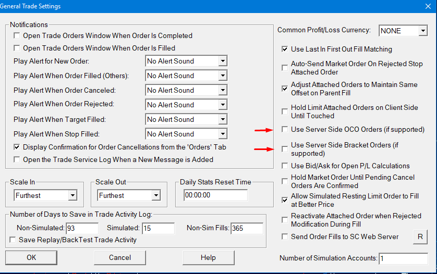Viewport: 437px width, 274px height.
Task: Check Use Bid/Ask for Open P/L Calculations
Action: point(285,166)
